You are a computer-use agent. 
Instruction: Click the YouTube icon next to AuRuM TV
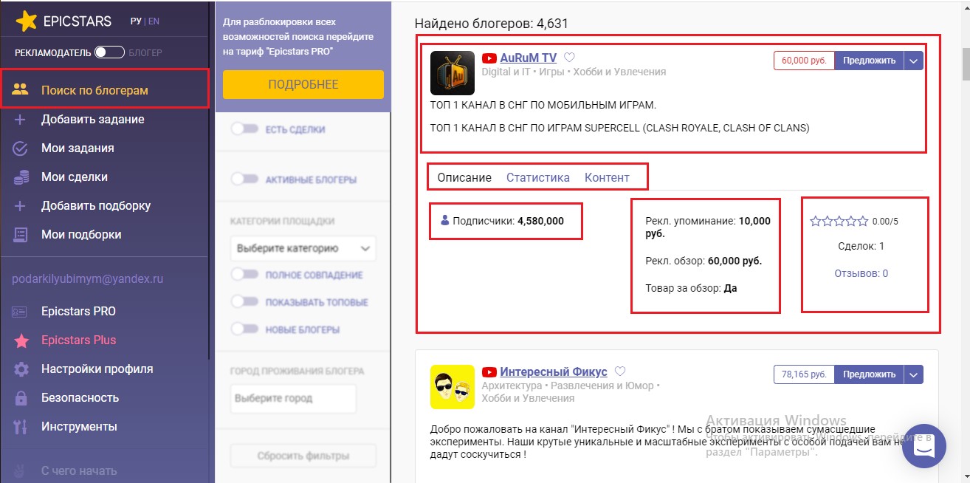489,58
